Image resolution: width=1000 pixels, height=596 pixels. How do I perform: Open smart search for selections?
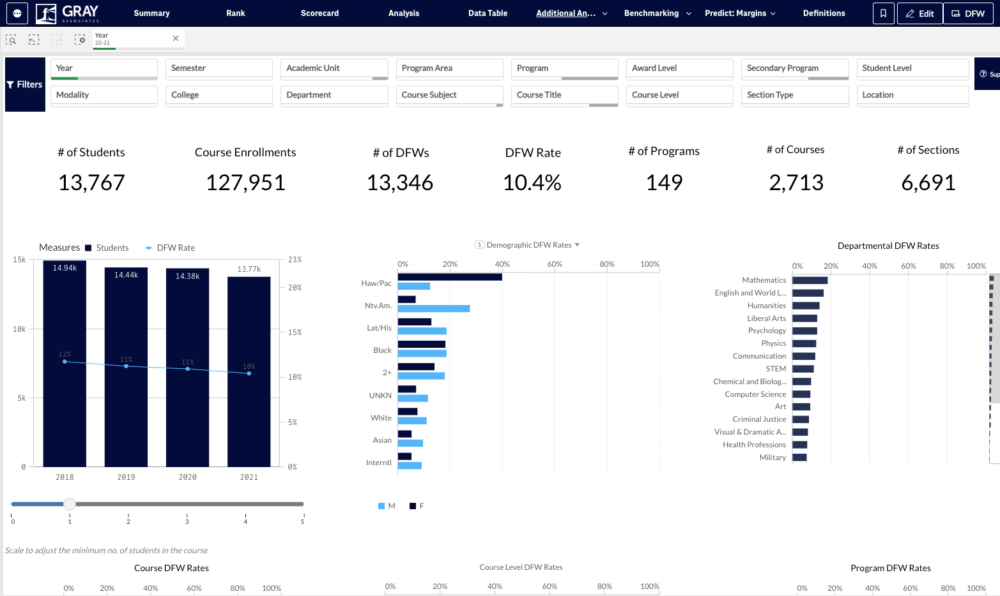11,40
